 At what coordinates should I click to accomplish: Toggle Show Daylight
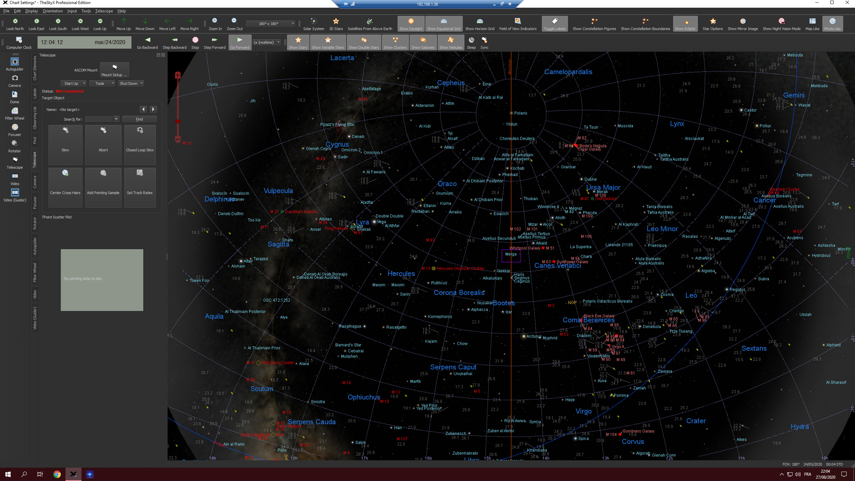point(411,24)
